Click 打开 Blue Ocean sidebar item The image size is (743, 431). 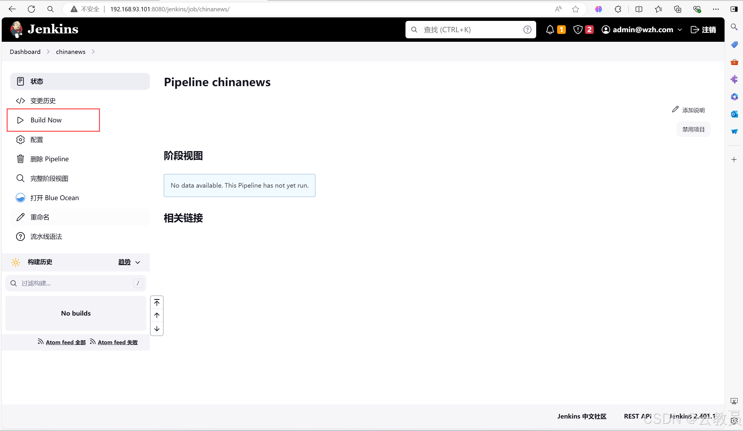point(80,198)
